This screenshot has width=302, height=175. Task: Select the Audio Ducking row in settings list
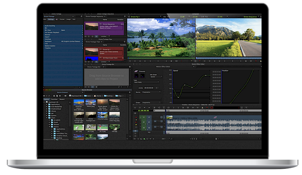63,26
